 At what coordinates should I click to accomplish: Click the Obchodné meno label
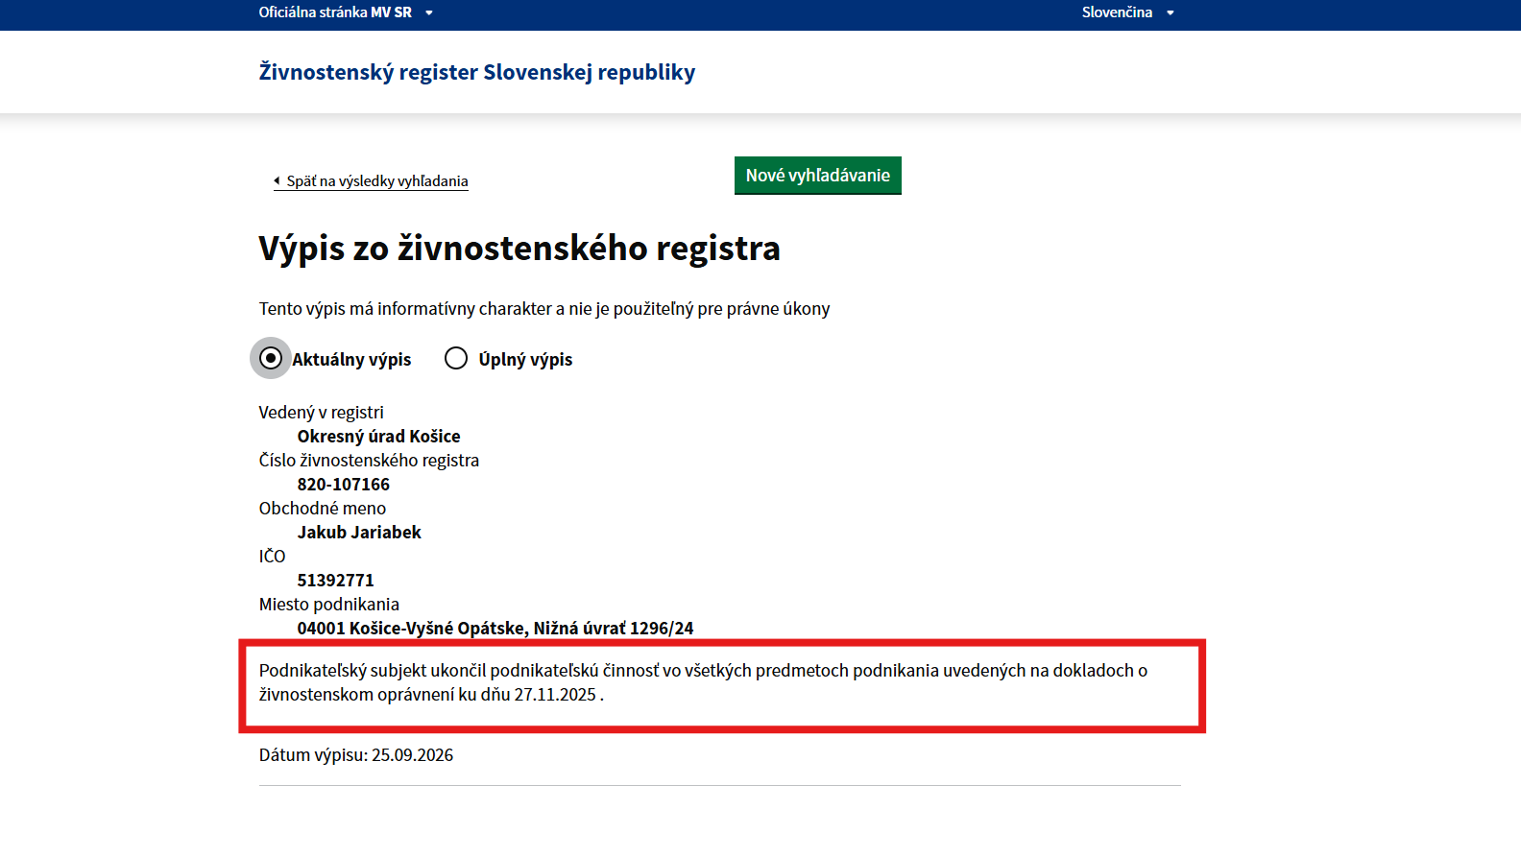[323, 508]
